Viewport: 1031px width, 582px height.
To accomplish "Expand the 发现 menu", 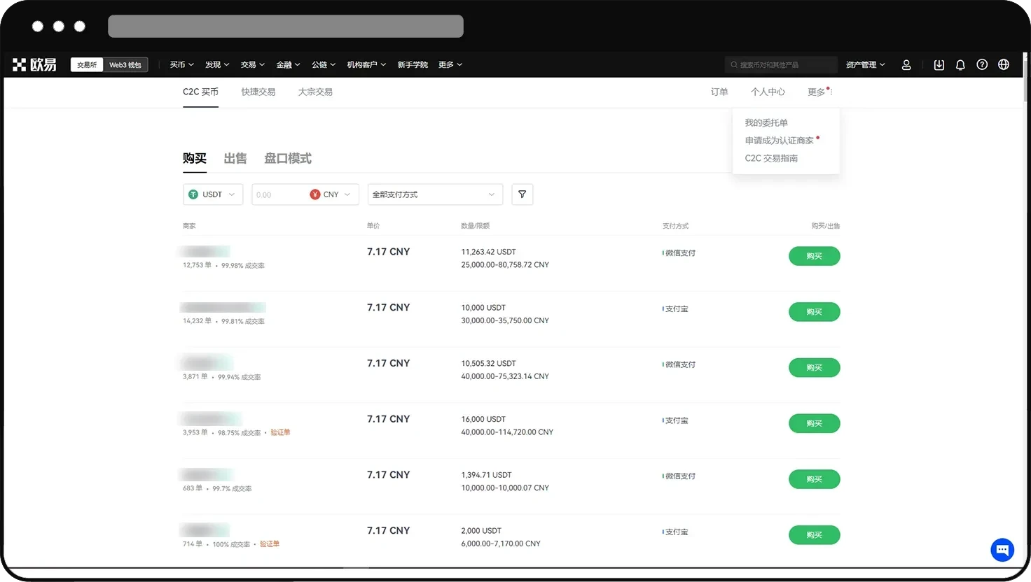I will 217,64.
